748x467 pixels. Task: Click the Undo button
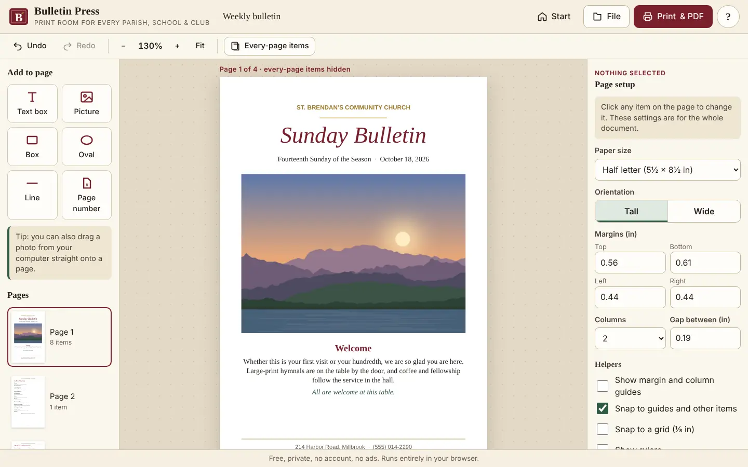pyautogui.click(x=30, y=46)
